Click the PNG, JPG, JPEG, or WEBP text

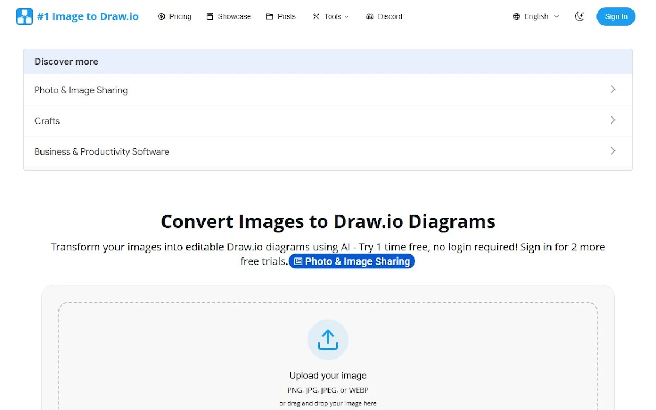(328, 390)
